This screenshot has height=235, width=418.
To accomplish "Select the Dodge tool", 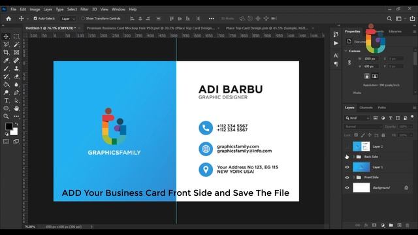I will [6, 93].
